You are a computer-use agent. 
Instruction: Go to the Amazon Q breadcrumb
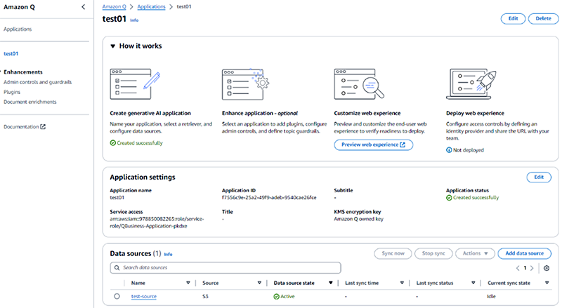[114, 6]
